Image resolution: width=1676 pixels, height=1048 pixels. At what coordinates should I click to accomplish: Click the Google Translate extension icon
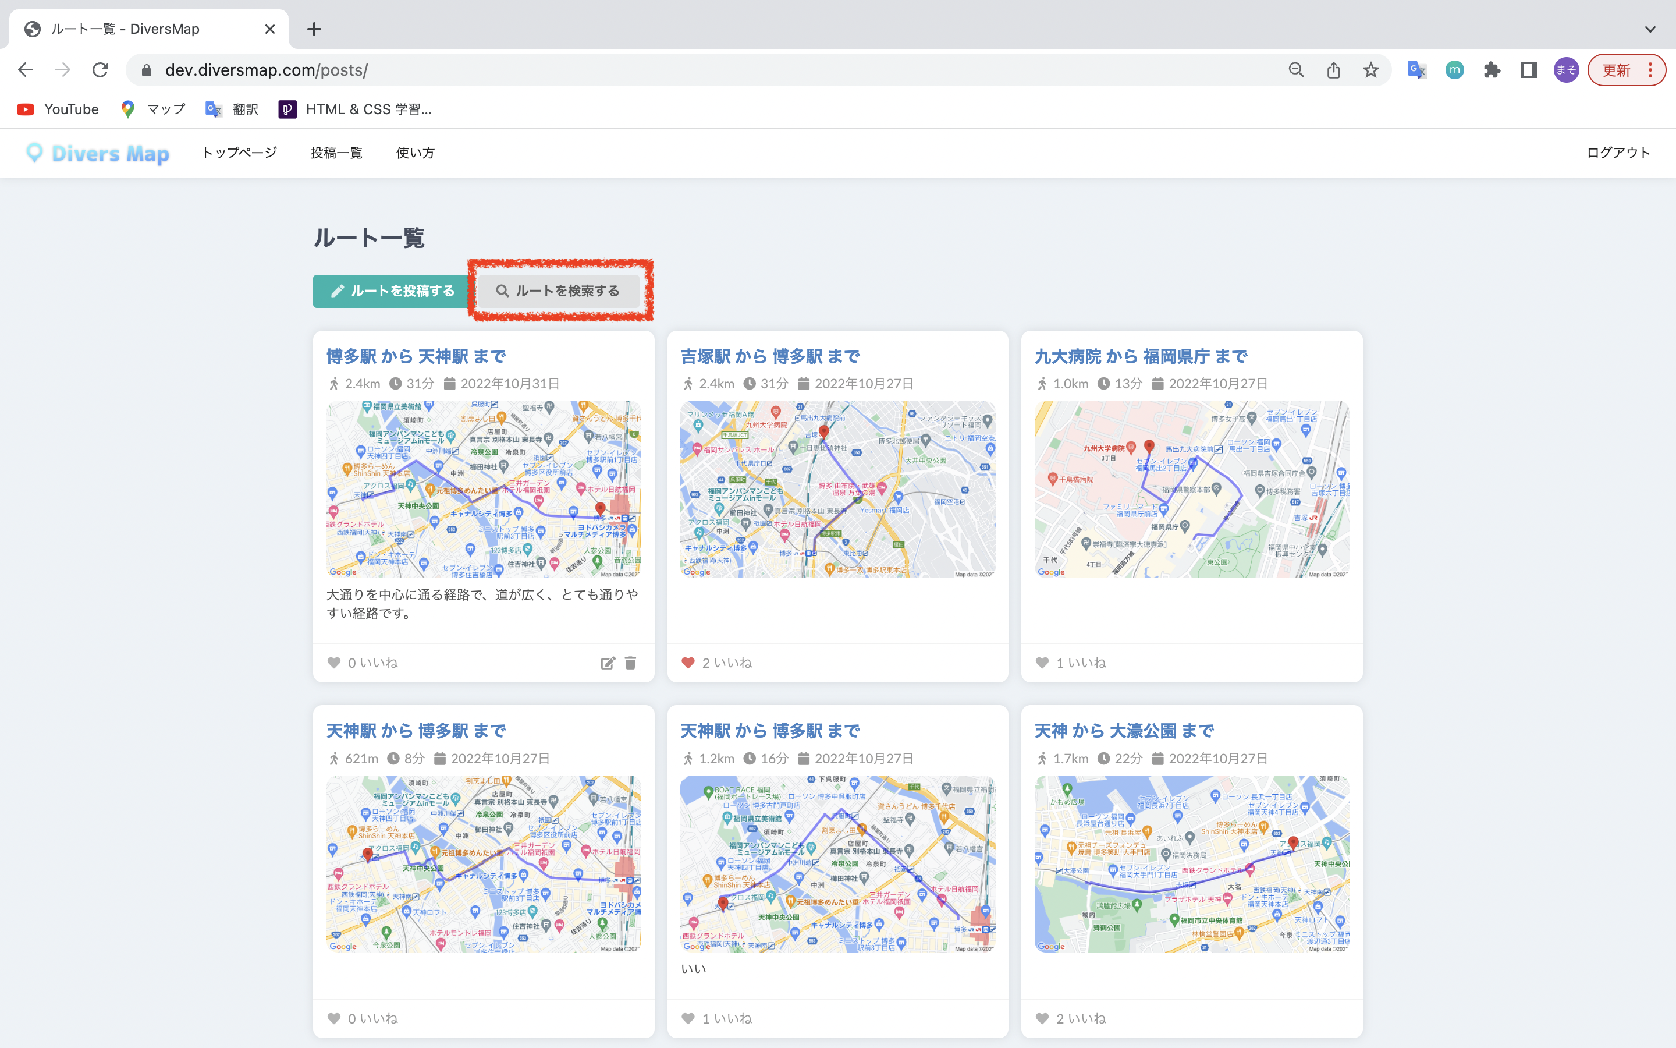tap(1417, 70)
